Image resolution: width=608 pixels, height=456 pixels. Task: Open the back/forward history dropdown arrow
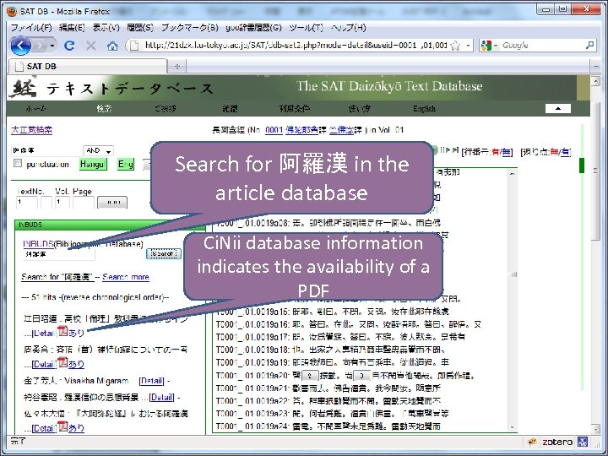click(x=52, y=46)
